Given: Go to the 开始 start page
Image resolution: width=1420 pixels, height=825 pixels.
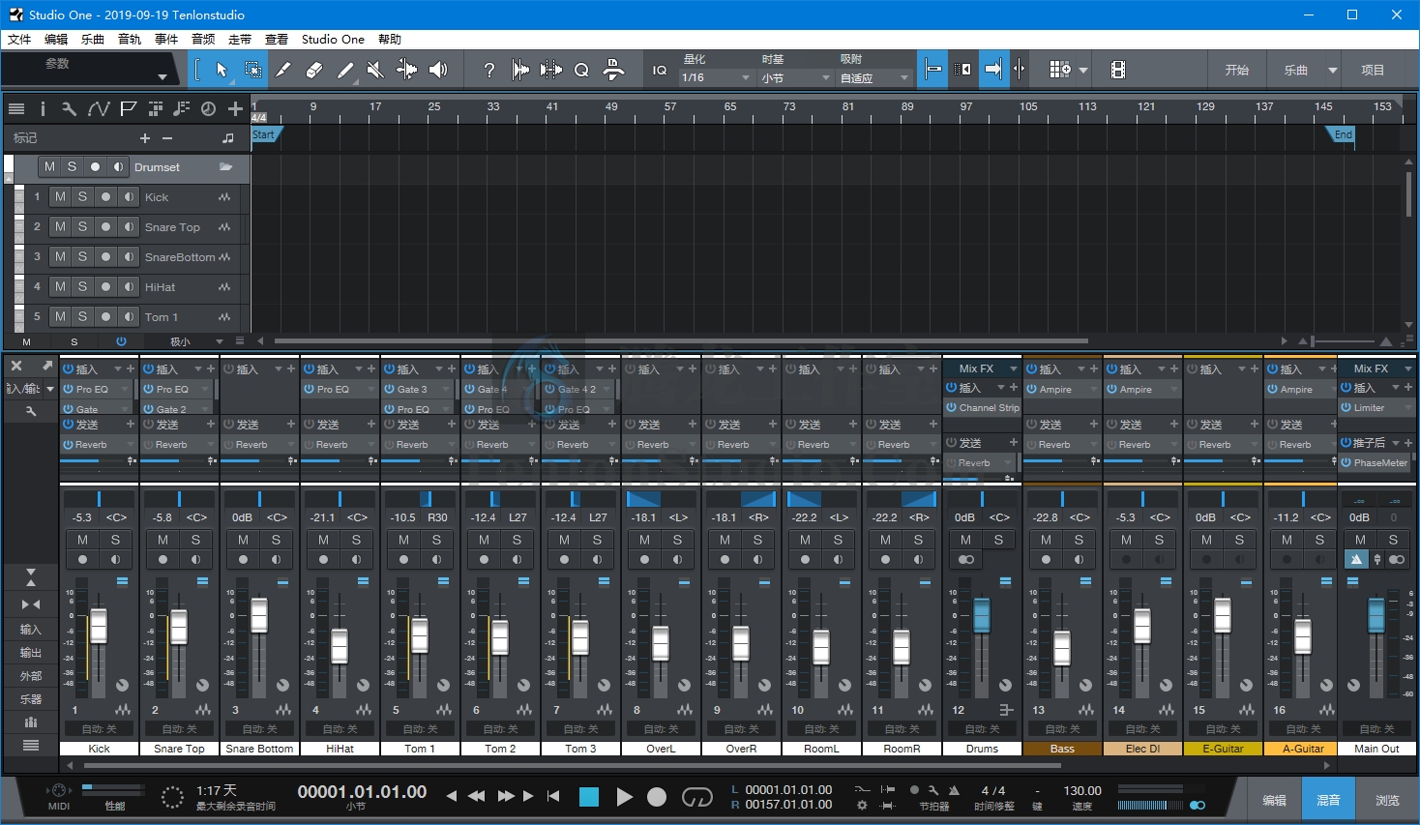Looking at the screenshot, I should click(x=1237, y=70).
